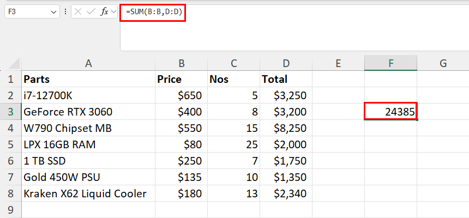
Task: Expand the Name Box dropdown arrow
Action: (x=53, y=12)
